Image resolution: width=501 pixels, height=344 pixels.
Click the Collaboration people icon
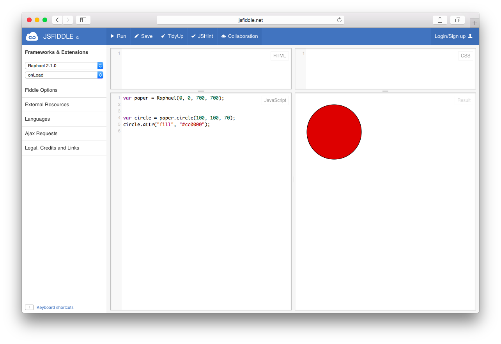(x=223, y=36)
